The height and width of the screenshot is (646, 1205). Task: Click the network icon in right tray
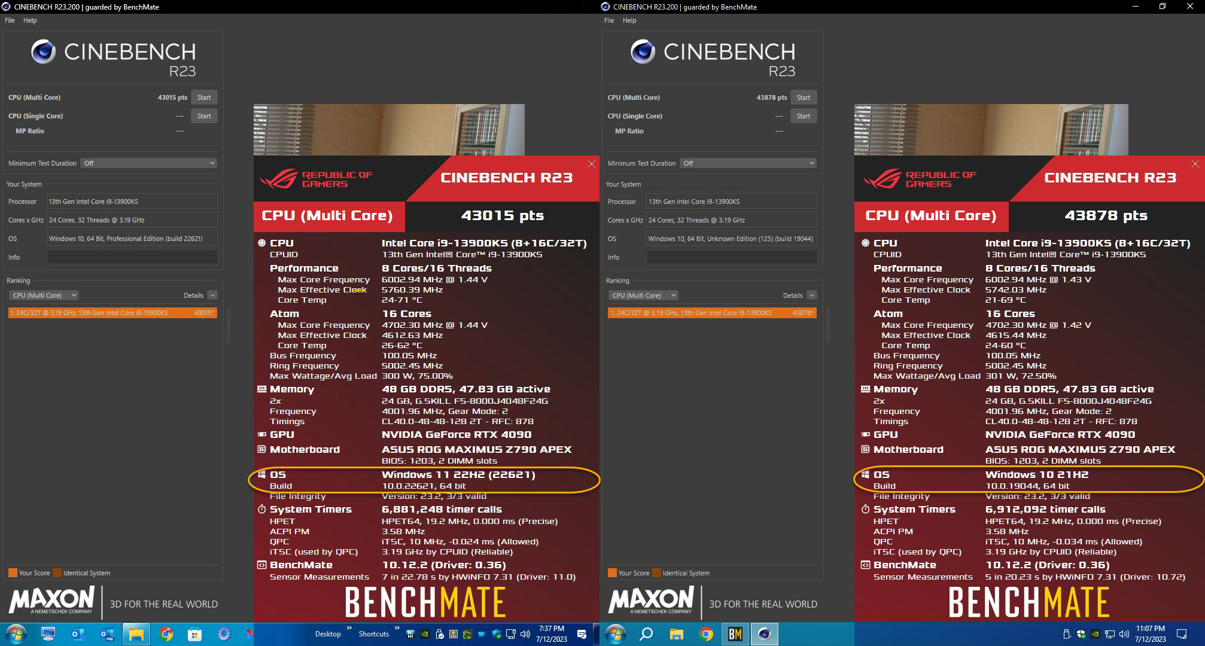tap(1110, 634)
